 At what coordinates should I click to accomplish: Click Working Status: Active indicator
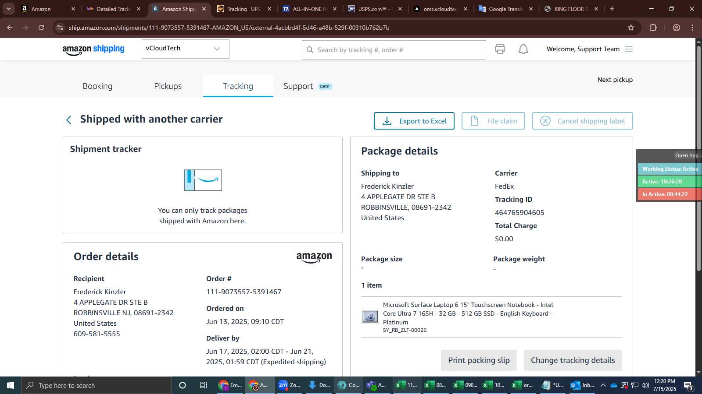670,169
